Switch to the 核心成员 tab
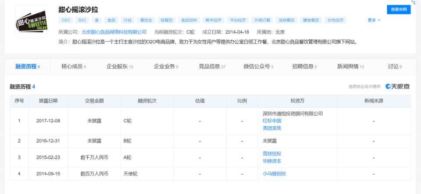This screenshot has width=421, height=194. [x=73, y=67]
